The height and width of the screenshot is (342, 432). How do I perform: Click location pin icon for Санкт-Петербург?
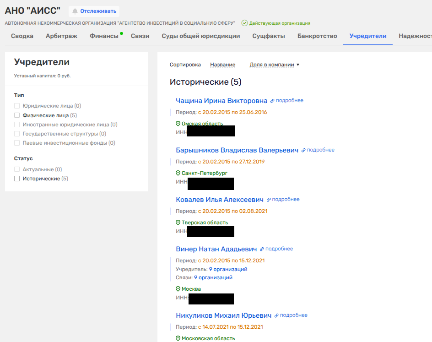[x=178, y=173]
